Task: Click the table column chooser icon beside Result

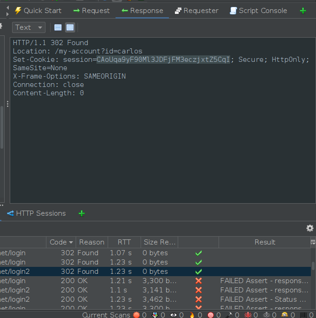Action: point(312,242)
